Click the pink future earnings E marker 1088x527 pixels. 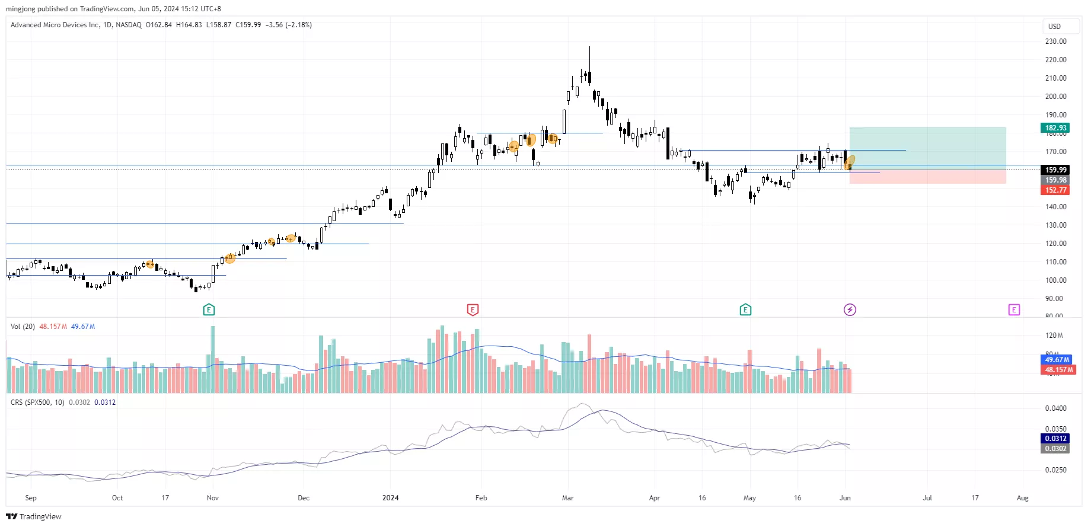point(1014,309)
